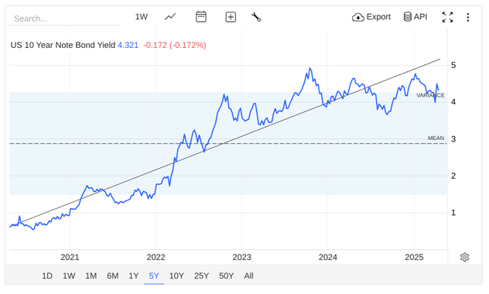Click the MEAN line label
The height and width of the screenshot is (294, 489).
pyautogui.click(x=436, y=138)
